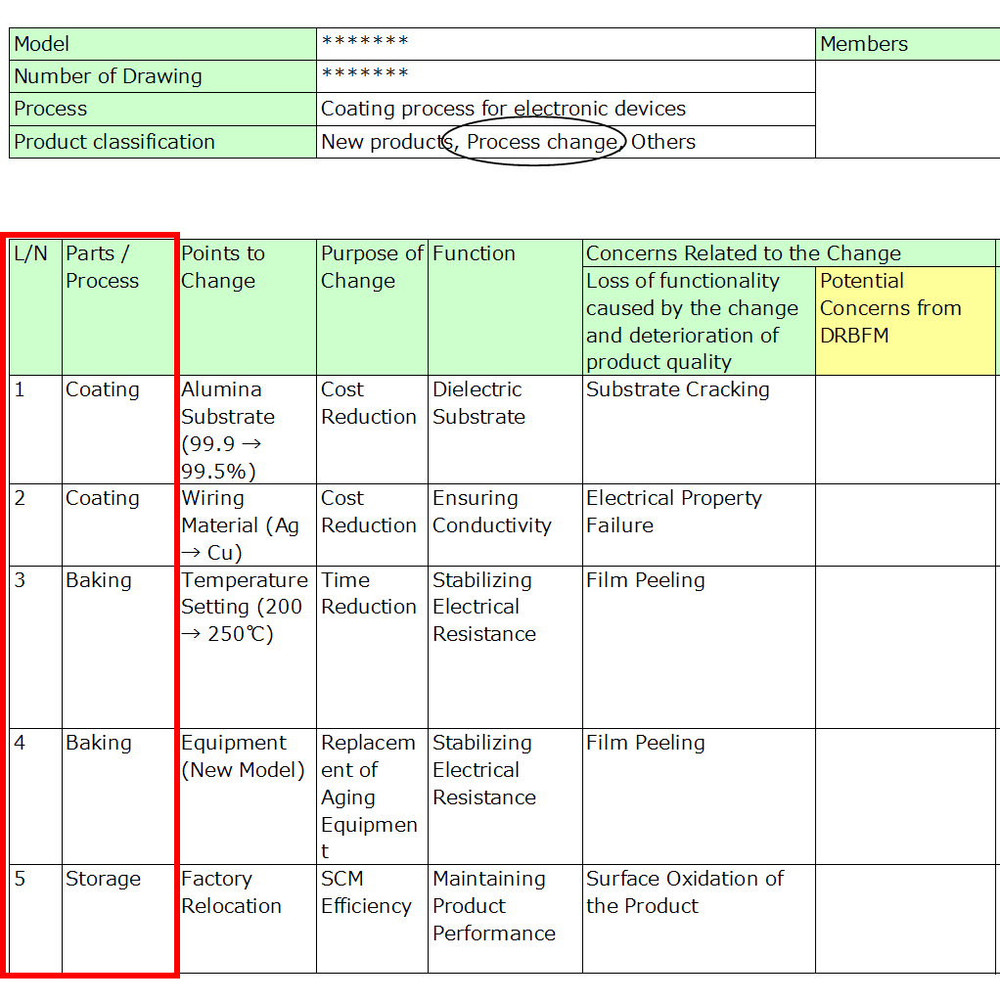Select the 'Electrical Property Failure' cell
Image resolution: width=1000 pixels, height=1002 pixels.
pos(699,525)
